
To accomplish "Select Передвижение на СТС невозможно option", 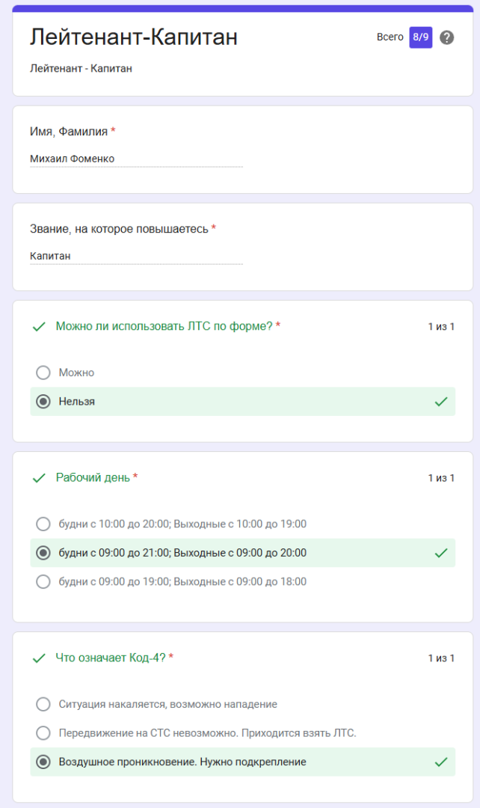I will tap(43, 733).
